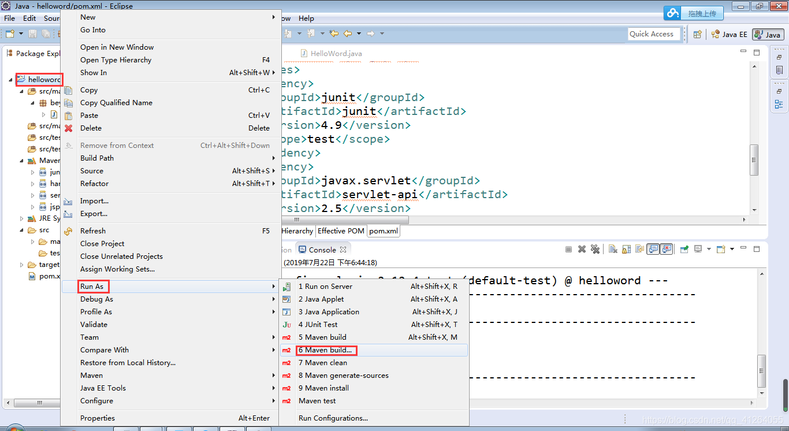Click the cloud upload widget icon
Viewport: 789px width, 431px height.
[x=673, y=13]
